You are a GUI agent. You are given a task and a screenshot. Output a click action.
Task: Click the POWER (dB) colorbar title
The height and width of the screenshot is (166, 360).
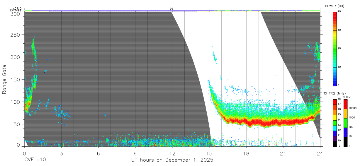335,6
